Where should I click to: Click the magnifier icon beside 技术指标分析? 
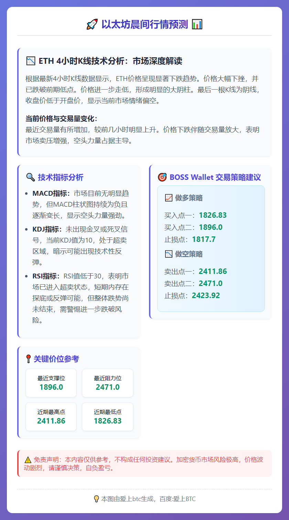click(x=31, y=177)
